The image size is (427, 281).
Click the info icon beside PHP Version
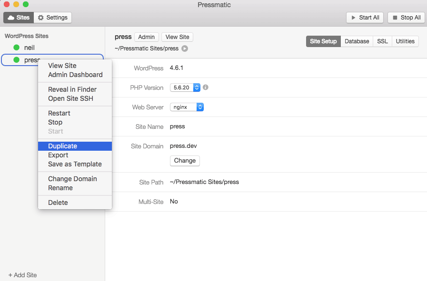tap(206, 87)
